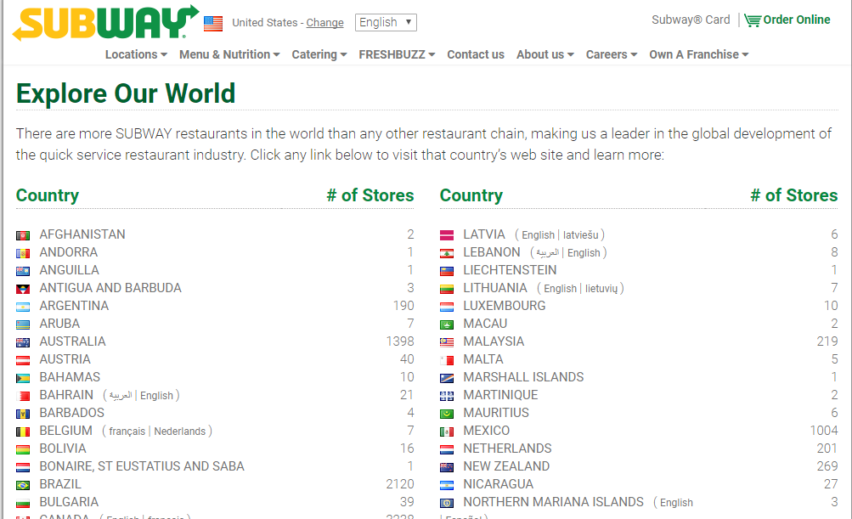This screenshot has height=519, width=852.
Task: Expand the Own A Franchise menu
Action: 699,54
